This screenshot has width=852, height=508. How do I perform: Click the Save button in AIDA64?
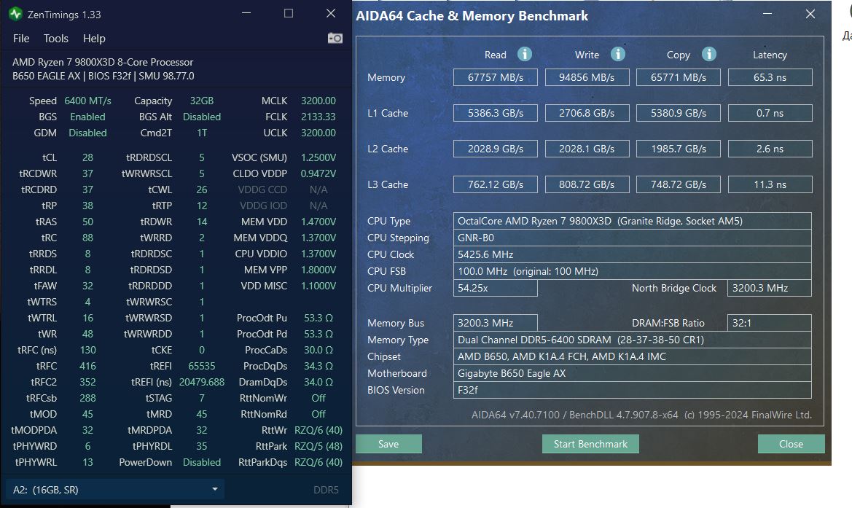(388, 444)
